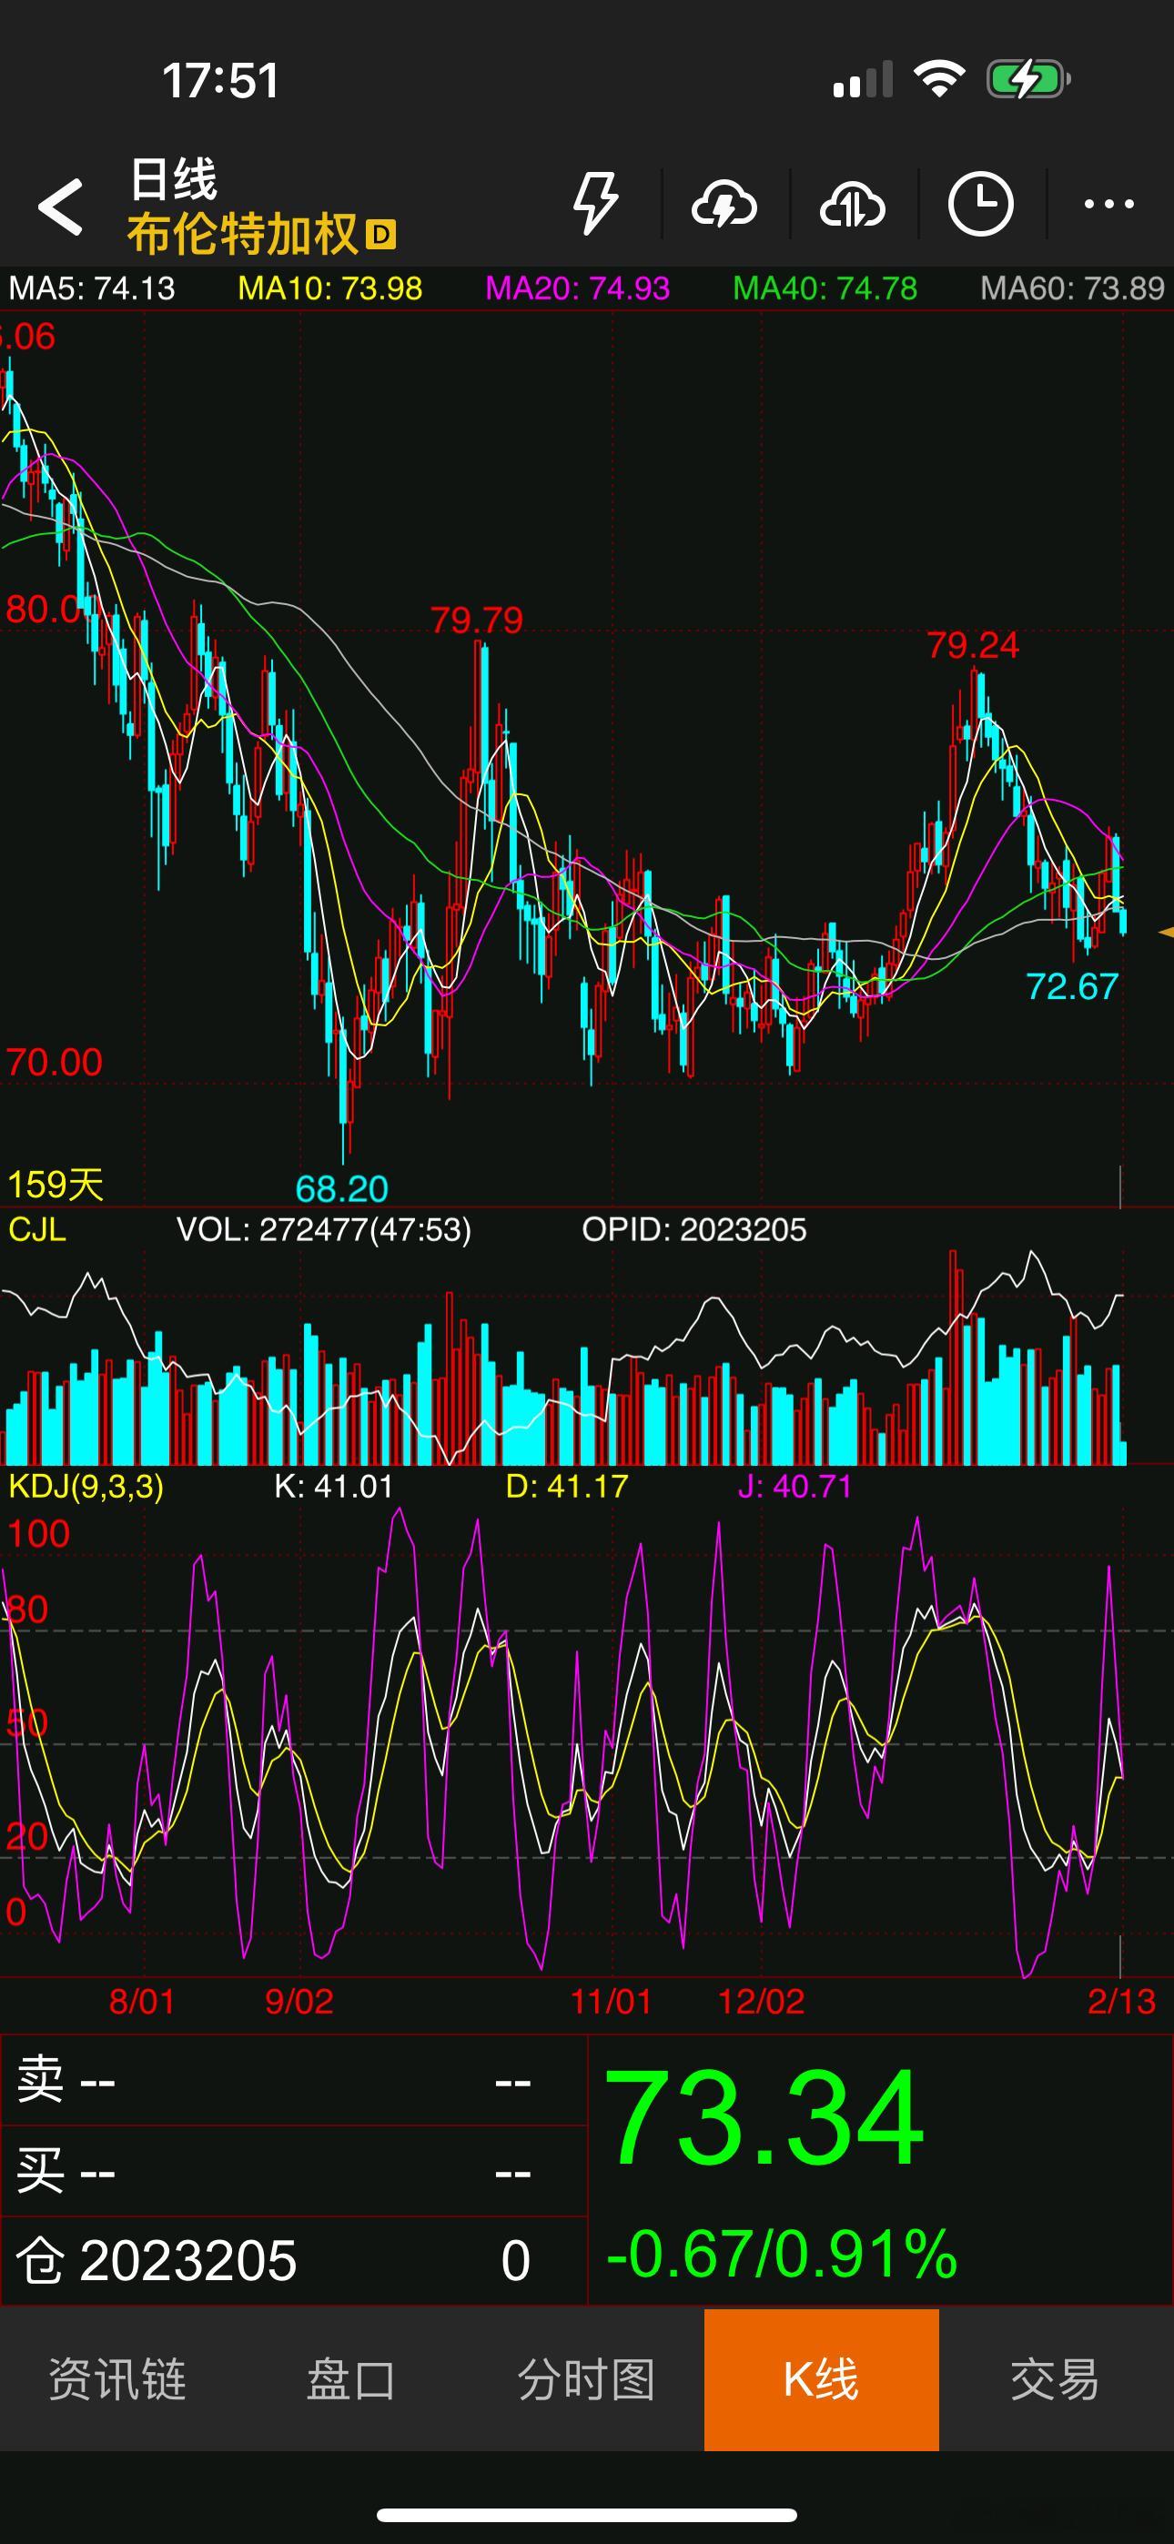Tap the MA10: 73.98 label
Viewport: 1174px width, 2544px height.
[330, 288]
